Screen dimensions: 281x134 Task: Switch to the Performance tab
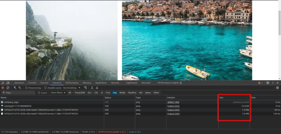[72, 83]
